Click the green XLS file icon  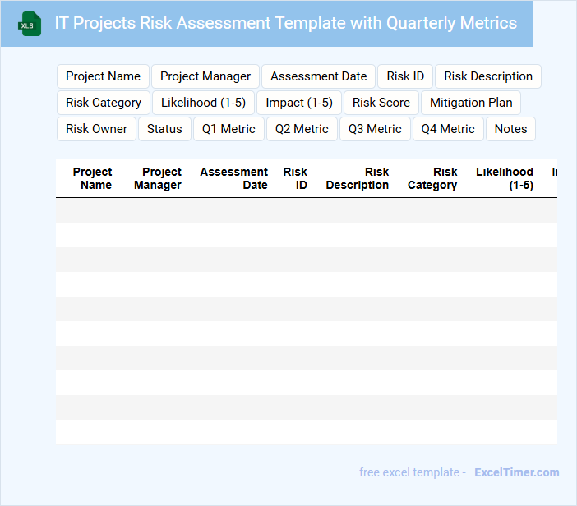coord(30,24)
